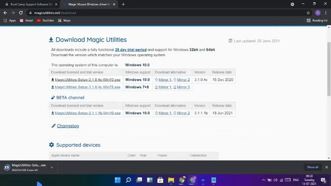Click the release date 15 Dec 2020

pyautogui.click(x=223, y=80)
